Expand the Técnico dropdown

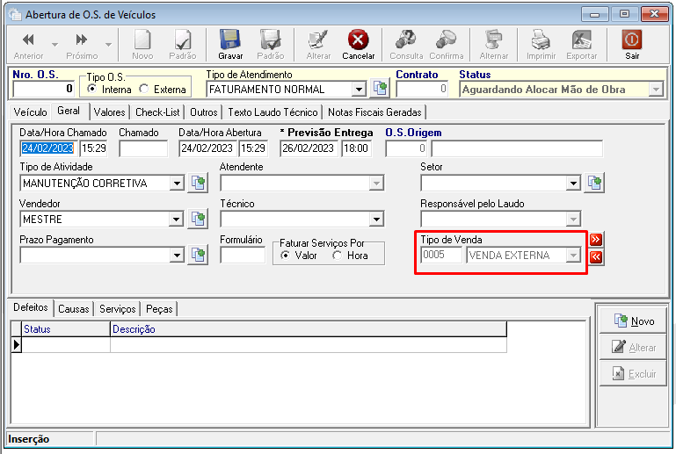coord(376,220)
